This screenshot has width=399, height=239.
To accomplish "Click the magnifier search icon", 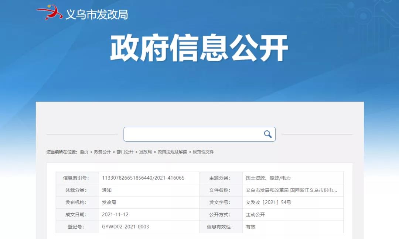I will pos(267,134).
